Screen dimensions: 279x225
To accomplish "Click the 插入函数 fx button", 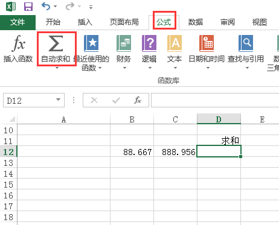I will (x=18, y=48).
